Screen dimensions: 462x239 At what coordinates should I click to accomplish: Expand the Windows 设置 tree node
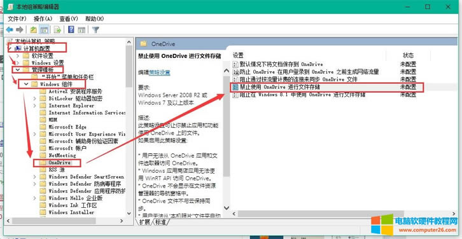[x=18, y=62]
